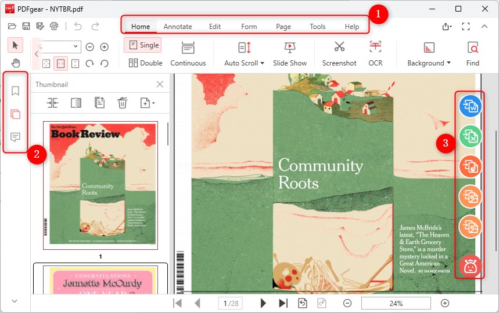Delete page using the trash icon
This screenshot has height=313, width=499.
[x=122, y=103]
